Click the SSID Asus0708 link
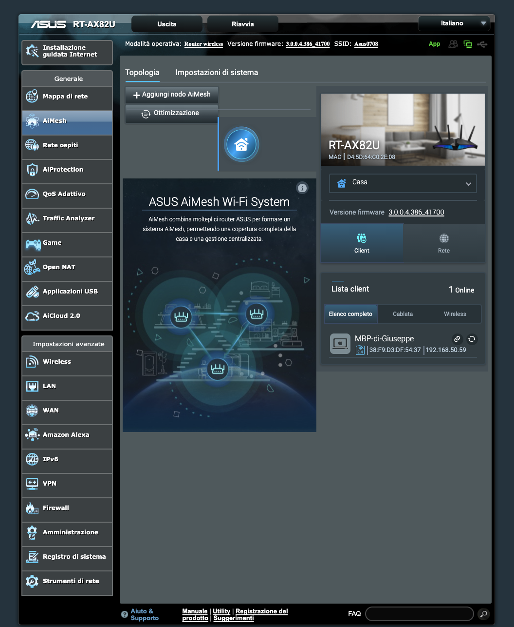 366,44
